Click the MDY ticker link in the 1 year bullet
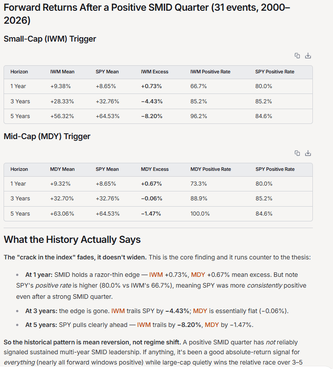This screenshot has height=369, width=333. coord(198,275)
